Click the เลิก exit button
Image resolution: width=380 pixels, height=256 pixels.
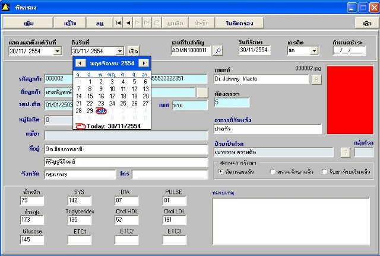pyautogui.click(x=367, y=23)
